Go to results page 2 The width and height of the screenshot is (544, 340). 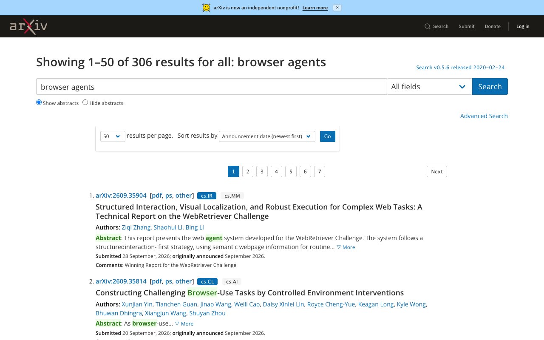248,171
